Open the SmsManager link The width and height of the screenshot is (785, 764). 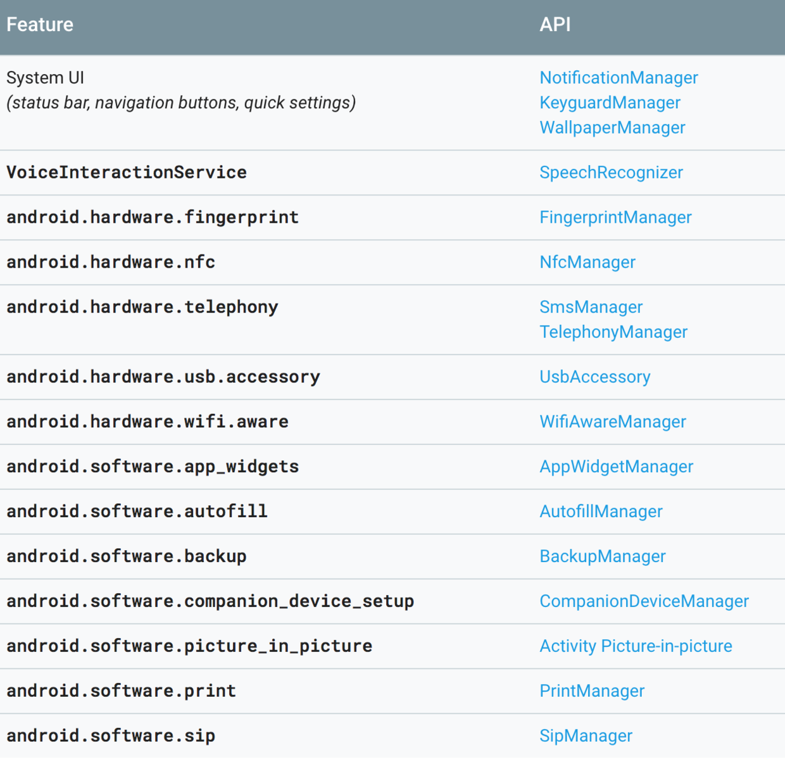coord(591,307)
